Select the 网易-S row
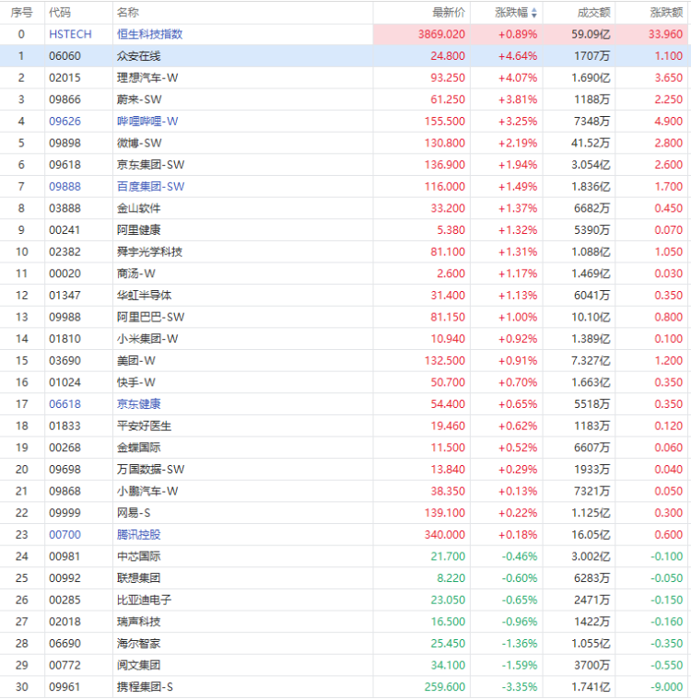This screenshot has height=699, width=691. 345,513
